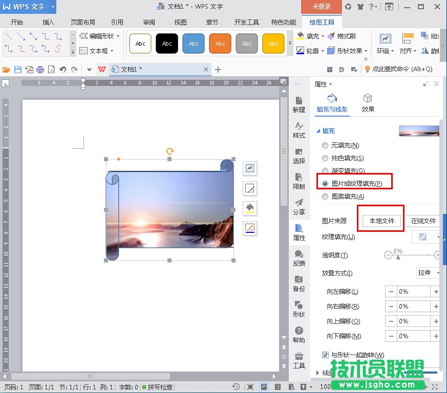Click the 未登录 (Not logged in) button

point(322,7)
